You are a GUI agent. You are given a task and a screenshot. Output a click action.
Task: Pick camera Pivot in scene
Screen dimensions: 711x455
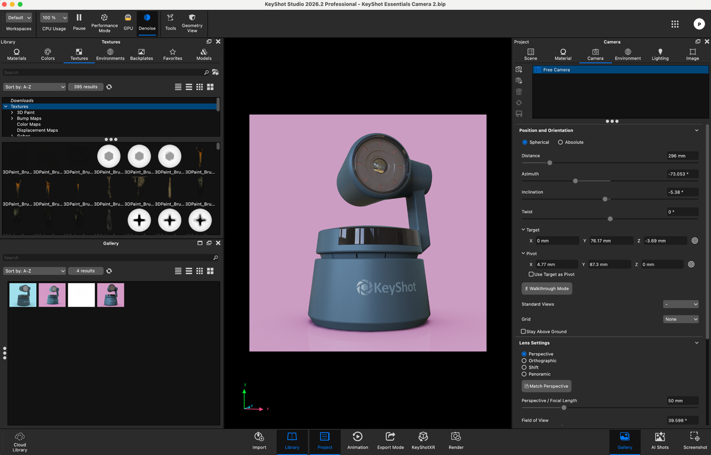[x=691, y=264]
